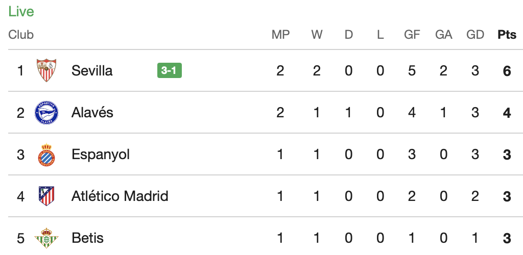Open the Sevilla team name link
The width and height of the screenshot is (523, 255).
point(92,70)
